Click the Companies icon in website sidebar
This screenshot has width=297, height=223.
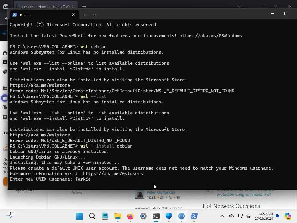pos(5,107)
